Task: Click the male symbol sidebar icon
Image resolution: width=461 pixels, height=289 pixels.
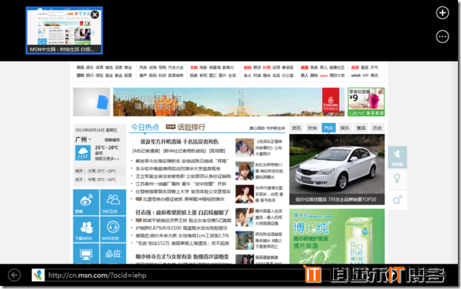Action: (x=397, y=200)
